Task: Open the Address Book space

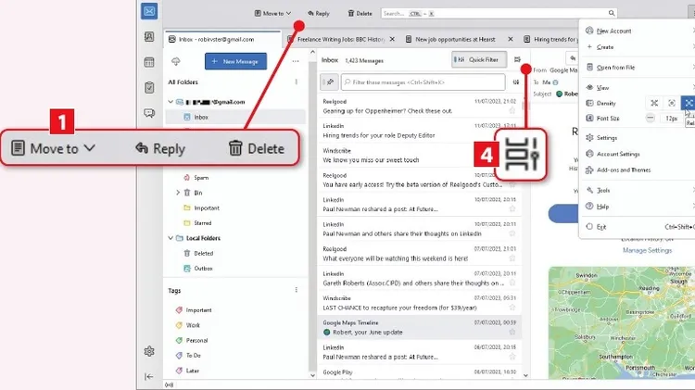Action: coord(149,36)
